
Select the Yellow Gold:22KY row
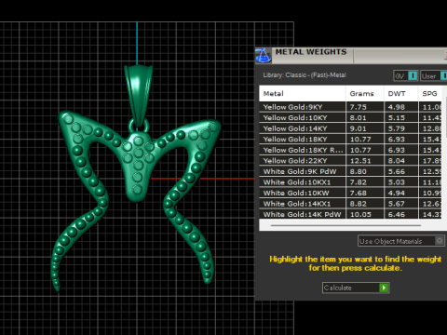(350, 161)
